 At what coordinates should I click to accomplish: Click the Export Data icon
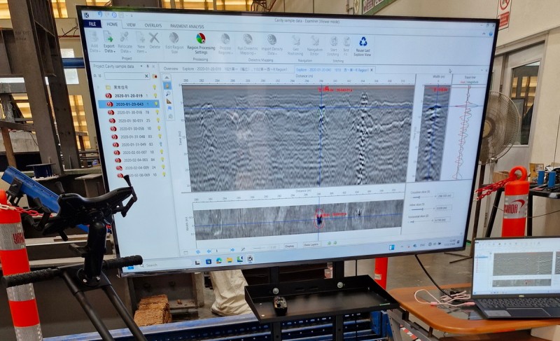tap(109, 40)
